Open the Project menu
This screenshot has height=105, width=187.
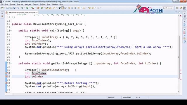[x=42, y=4]
